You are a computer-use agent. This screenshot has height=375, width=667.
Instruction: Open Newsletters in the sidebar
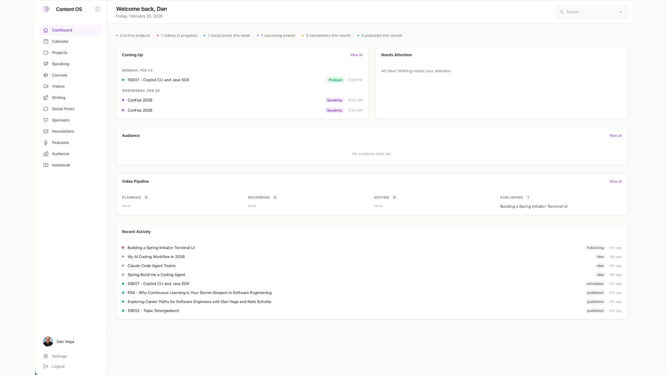[x=63, y=131]
